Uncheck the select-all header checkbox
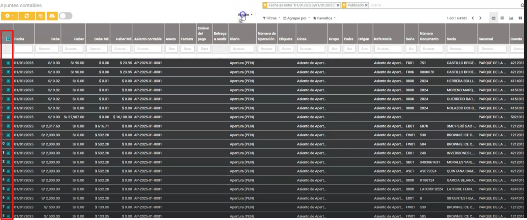The height and width of the screenshot is (220, 527). click(x=8, y=39)
